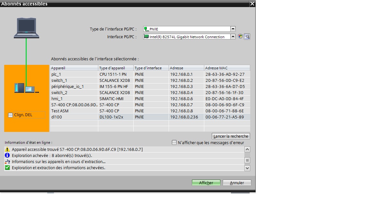Click the Type d'appareil column header
The height and width of the screenshot is (208, 370).
pos(116,68)
